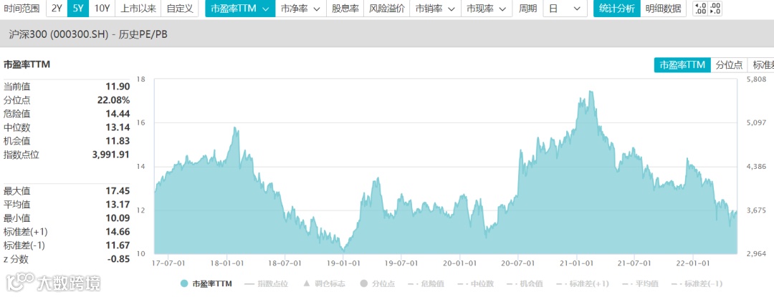The height and width of the screenshot is (297, 774).
Task: Click the 中位数 13.14 value
Action: click(x=118, y=127)
